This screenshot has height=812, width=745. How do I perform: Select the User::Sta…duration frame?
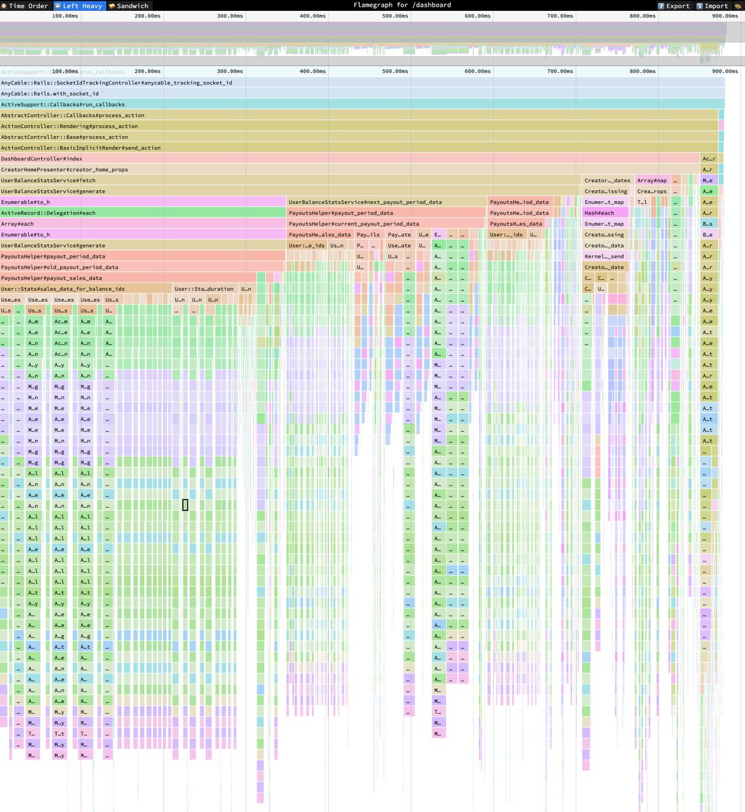[205, 288]
